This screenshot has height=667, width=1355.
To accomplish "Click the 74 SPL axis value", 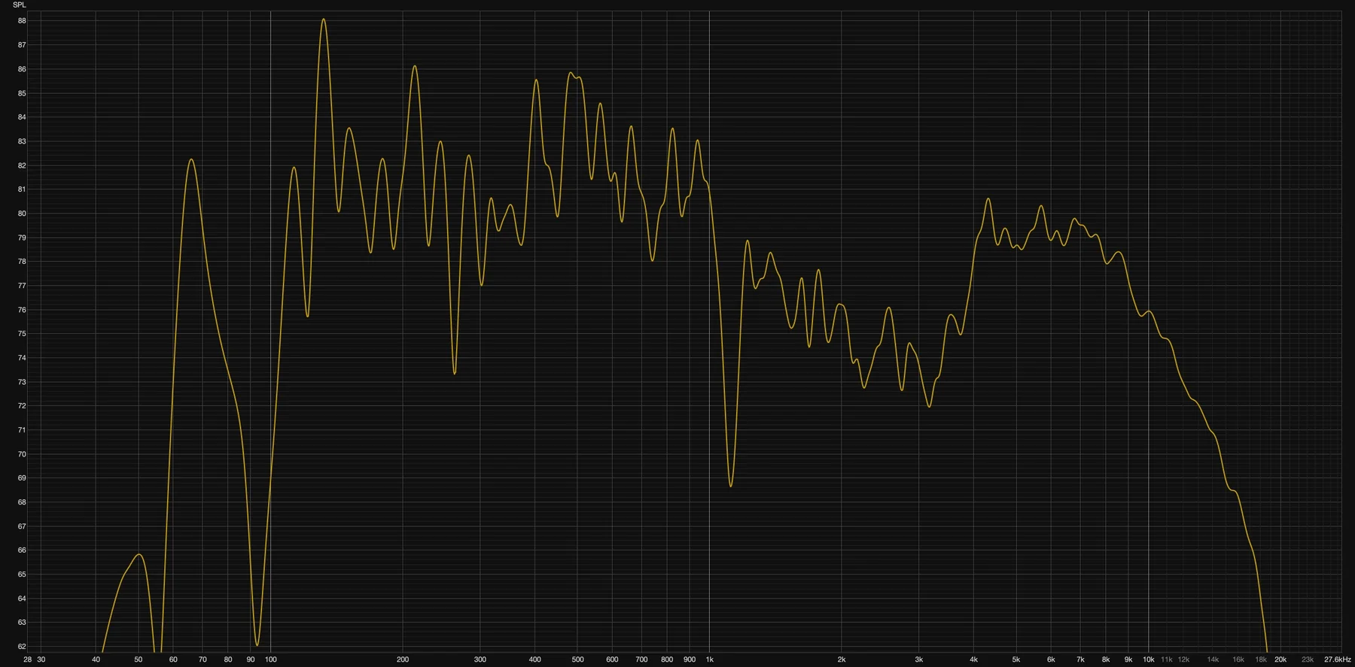I will (22, 358).
